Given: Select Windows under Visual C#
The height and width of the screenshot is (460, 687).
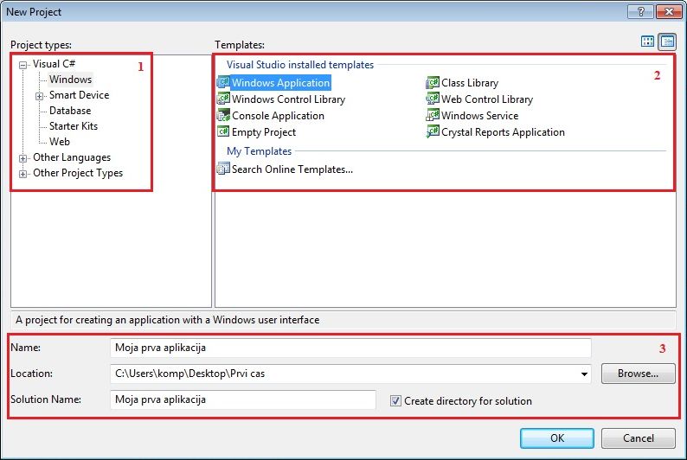Looking at the screenshot, I should [x=70, y=80].
